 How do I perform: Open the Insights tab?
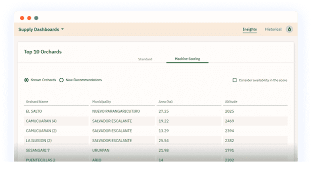(249, 29)
